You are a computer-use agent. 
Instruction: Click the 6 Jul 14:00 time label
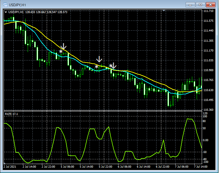(144, 166)
